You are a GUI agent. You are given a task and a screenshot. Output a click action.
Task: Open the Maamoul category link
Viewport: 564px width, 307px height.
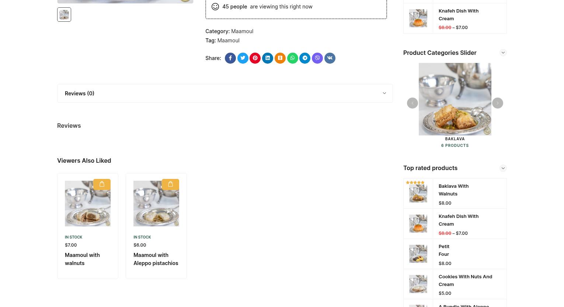[242, 31]
